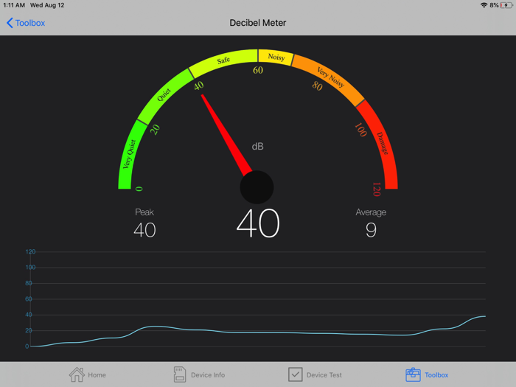Viewport: 516px width, 387px height.
Task: Tap the Toolbox tab toolbox icon
Action: click(413, 374)
